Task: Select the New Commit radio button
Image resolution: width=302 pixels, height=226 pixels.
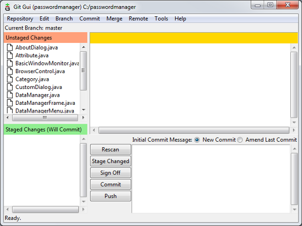Action: tap(197, 140)
